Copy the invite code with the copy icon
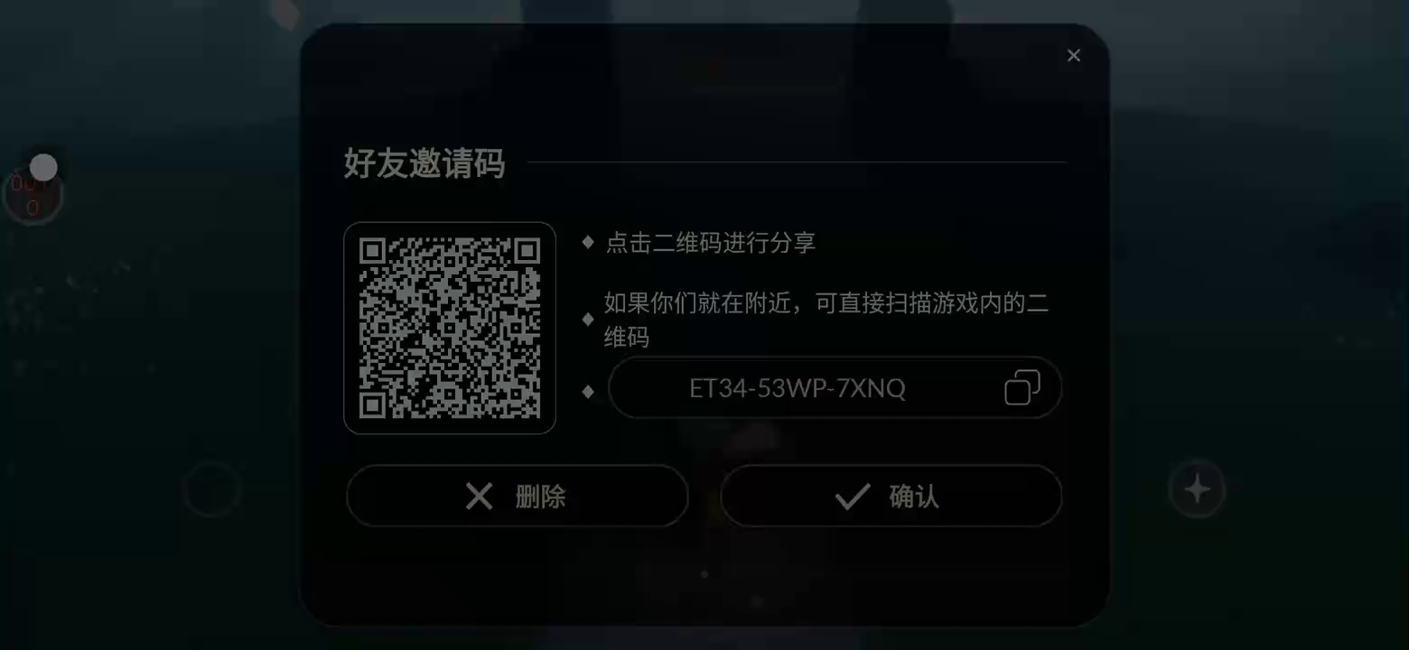The width and height of the screenshot is (1409, 650). (1022, 387)
